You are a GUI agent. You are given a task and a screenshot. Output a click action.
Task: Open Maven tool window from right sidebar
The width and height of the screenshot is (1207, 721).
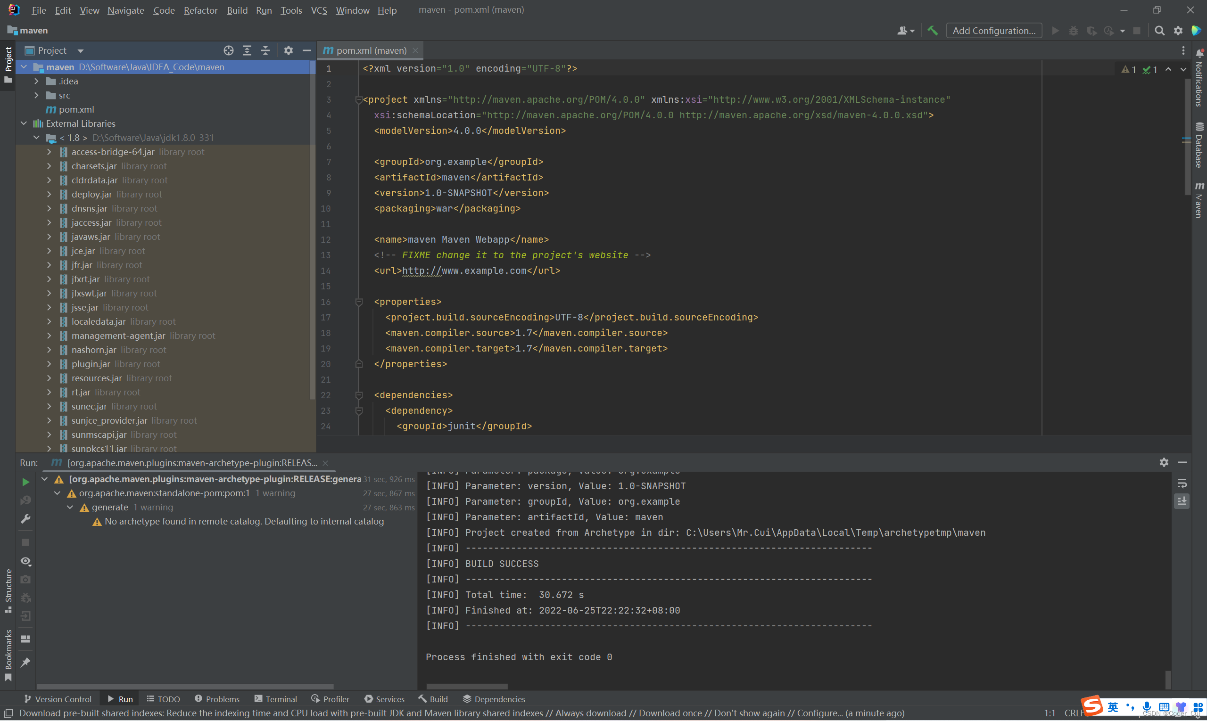pyautogui.click(x=1199, y=200)
